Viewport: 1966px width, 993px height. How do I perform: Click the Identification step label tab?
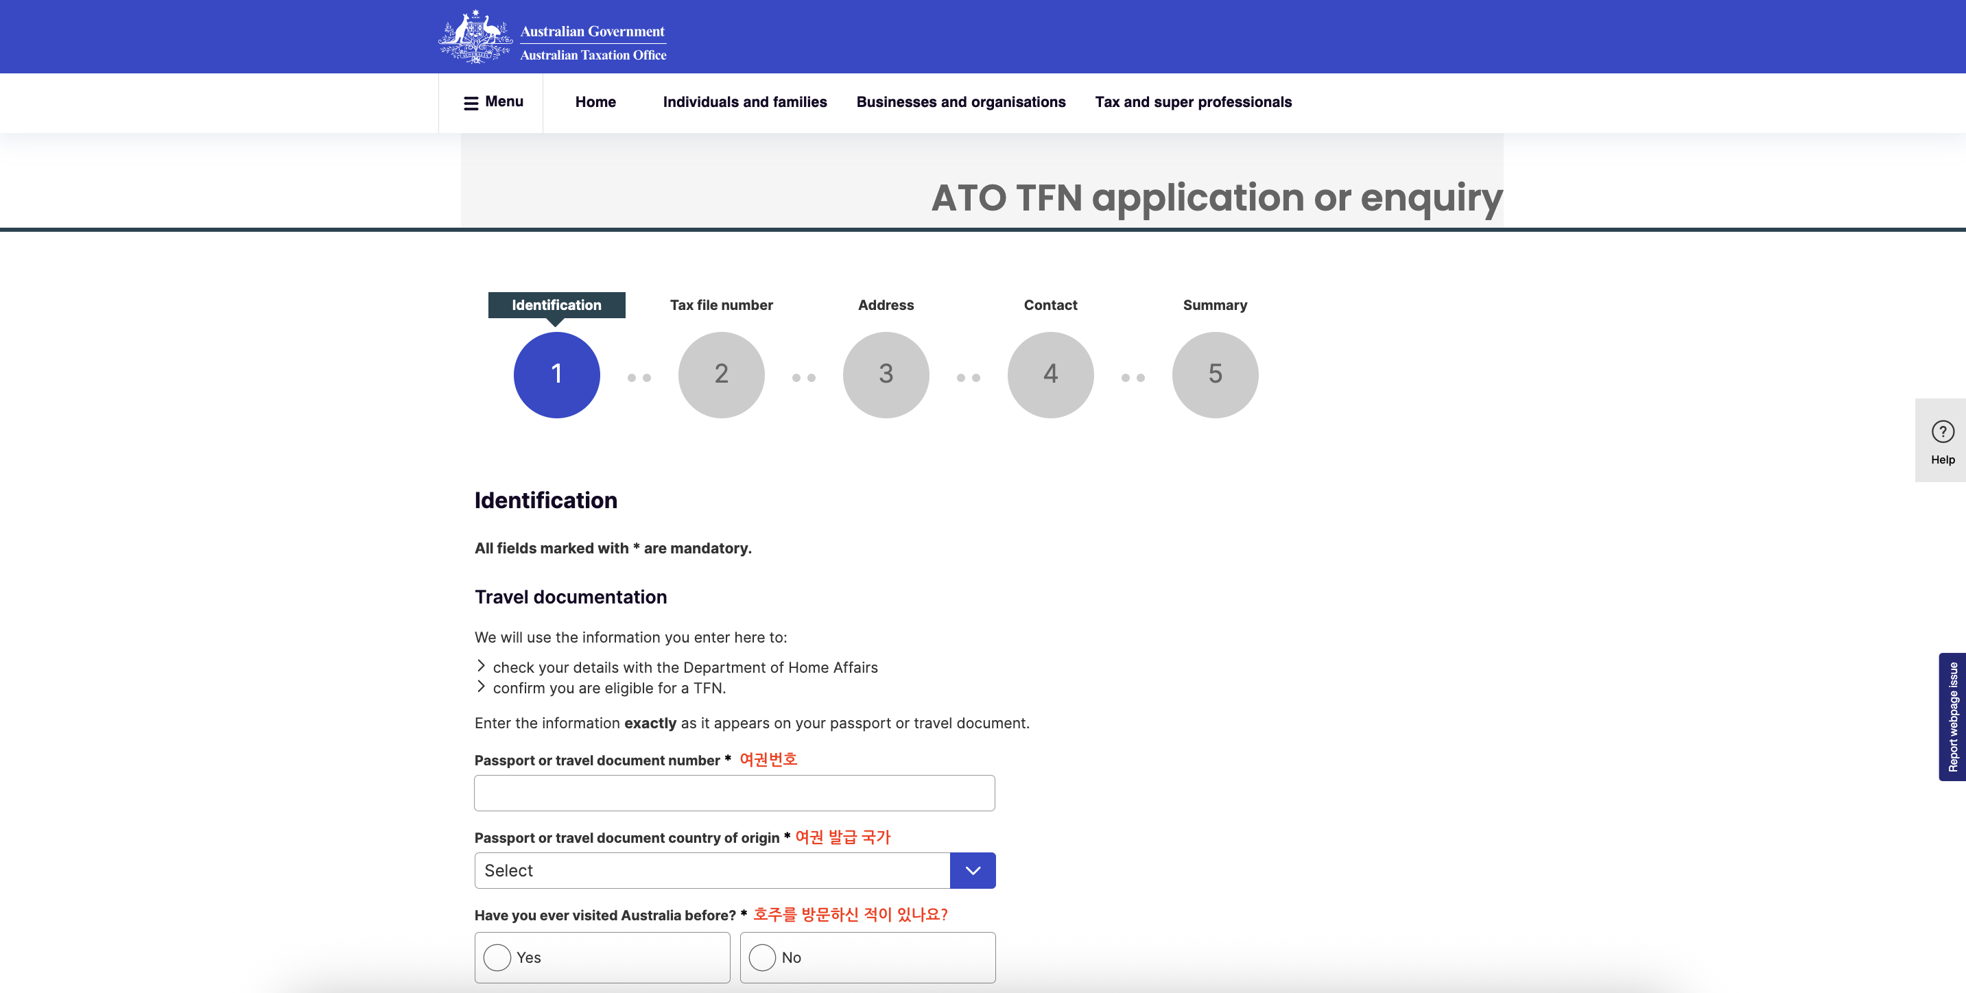[x=556, y=304]
